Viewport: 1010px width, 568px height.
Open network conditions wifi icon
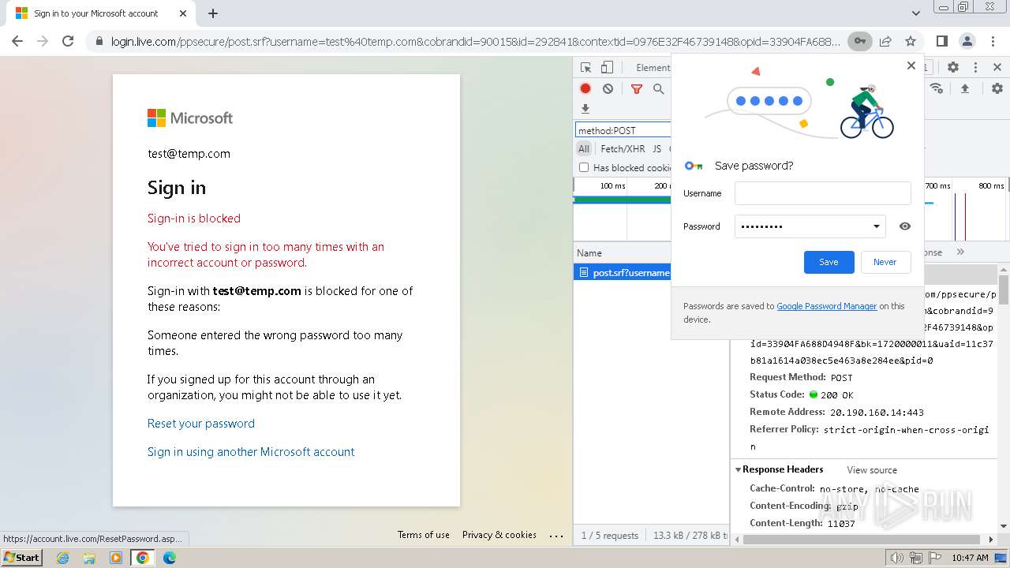(937, 88)
